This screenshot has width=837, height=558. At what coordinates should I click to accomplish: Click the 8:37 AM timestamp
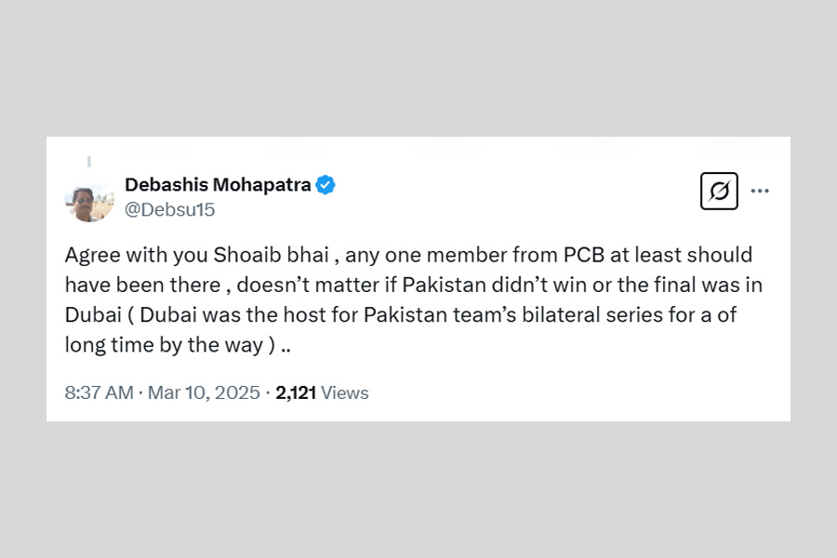coord(99,392)
